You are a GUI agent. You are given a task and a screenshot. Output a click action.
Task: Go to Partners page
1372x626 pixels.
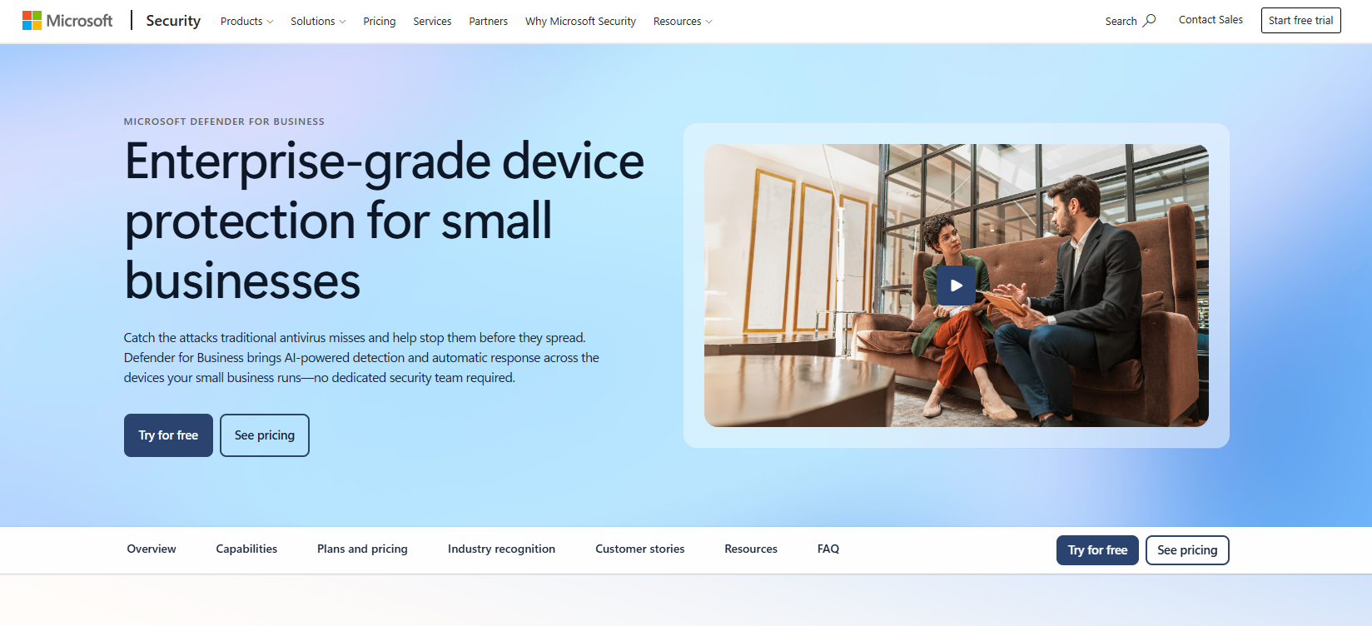click(x=488, y=22)
